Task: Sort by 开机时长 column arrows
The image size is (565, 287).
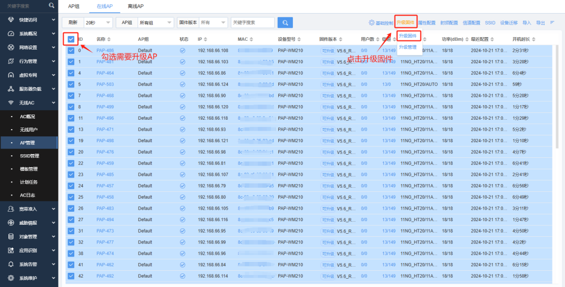Action: pos(533,39)
